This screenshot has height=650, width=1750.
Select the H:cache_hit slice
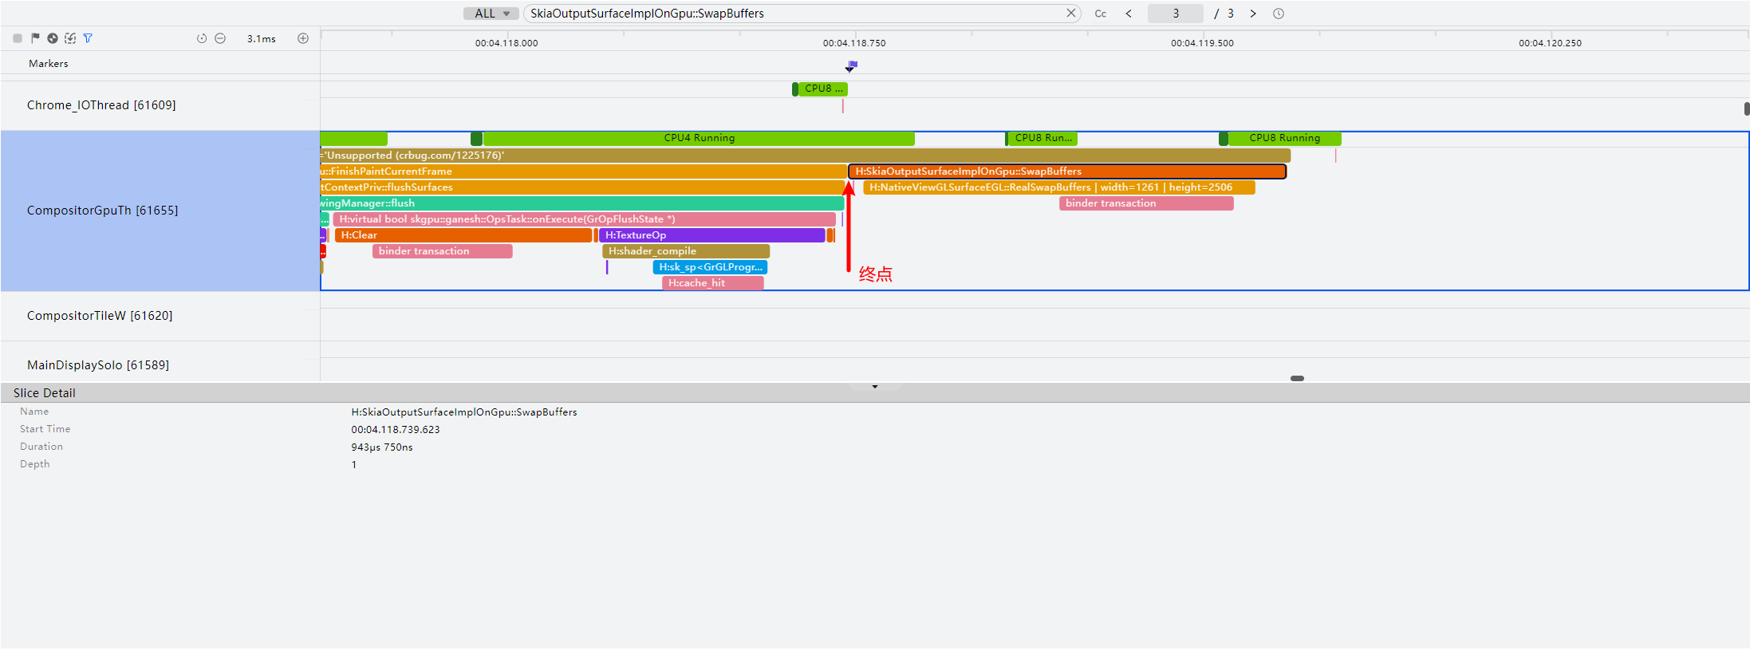712,283
